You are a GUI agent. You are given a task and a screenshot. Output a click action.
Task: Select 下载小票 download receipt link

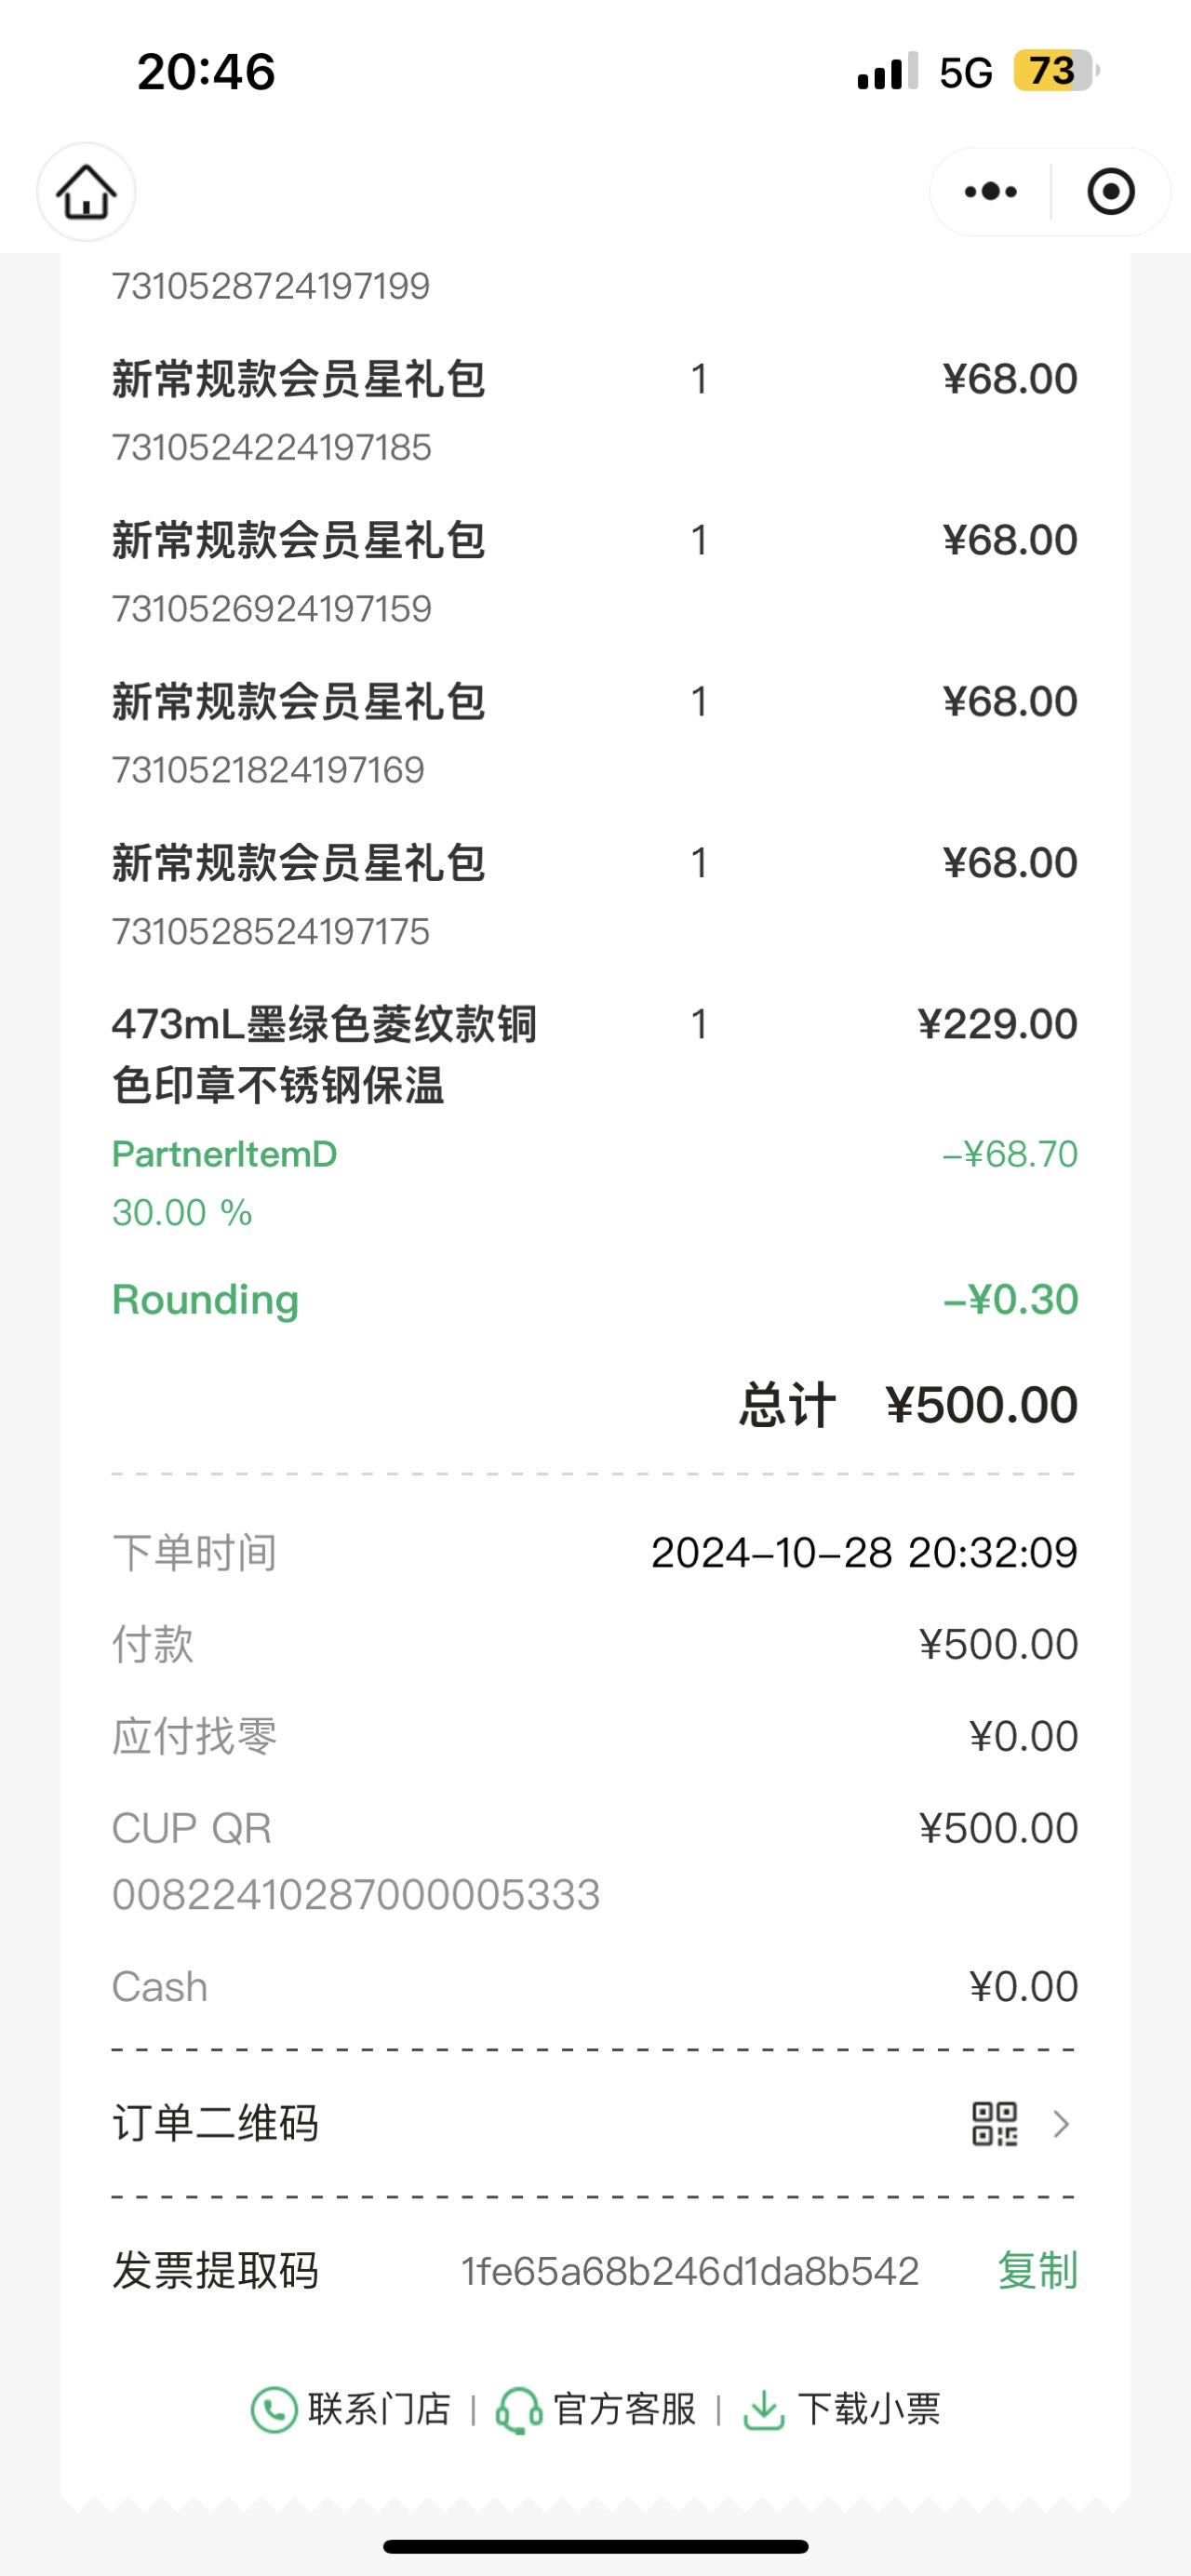(869, 2409)
